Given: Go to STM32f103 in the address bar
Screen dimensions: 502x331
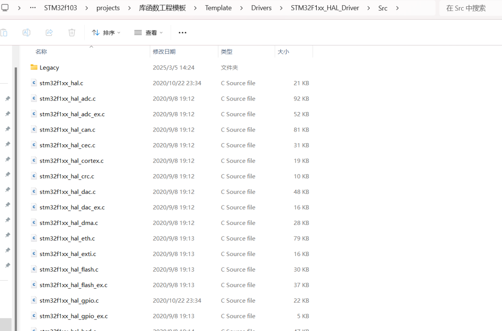Looking at the screenshot, I should pos(61,8).
